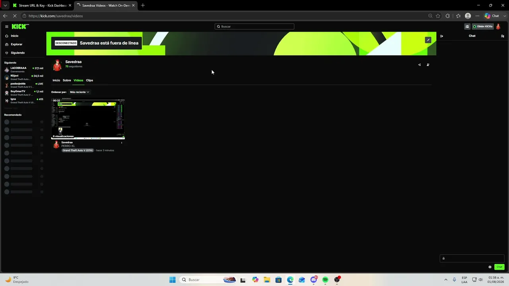
Task: Select the Videos channel tab
Action: pyautogui.click(x=78, y=80)
